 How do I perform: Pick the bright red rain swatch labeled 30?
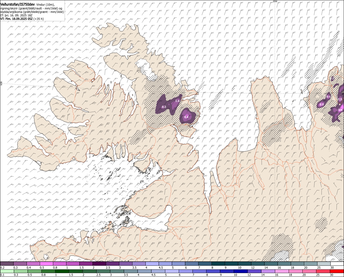(337, 271)
